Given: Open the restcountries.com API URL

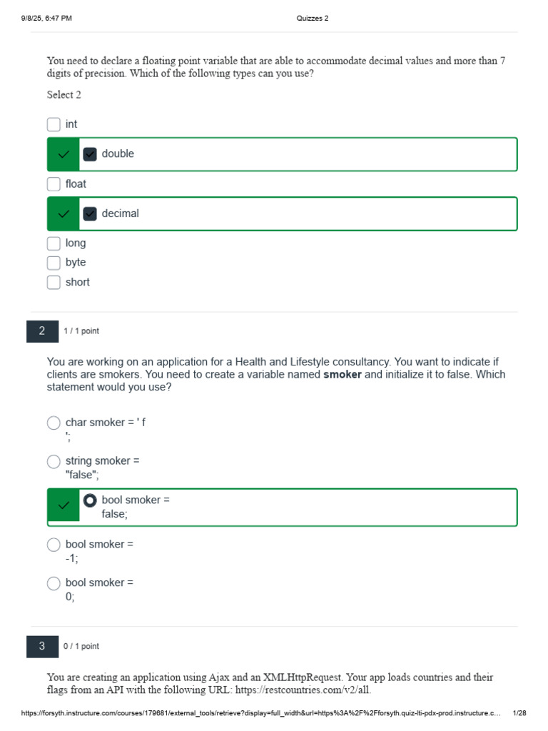Looking at the screenshot, I should coord(303,690).
